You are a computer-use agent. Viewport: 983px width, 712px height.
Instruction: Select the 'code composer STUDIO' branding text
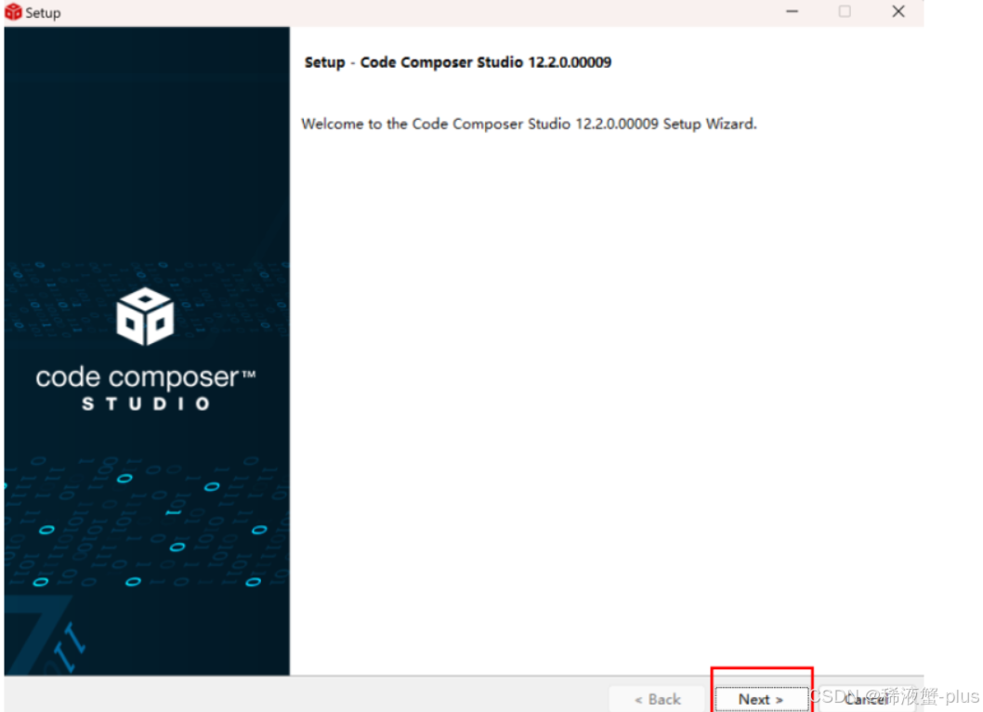144,384
